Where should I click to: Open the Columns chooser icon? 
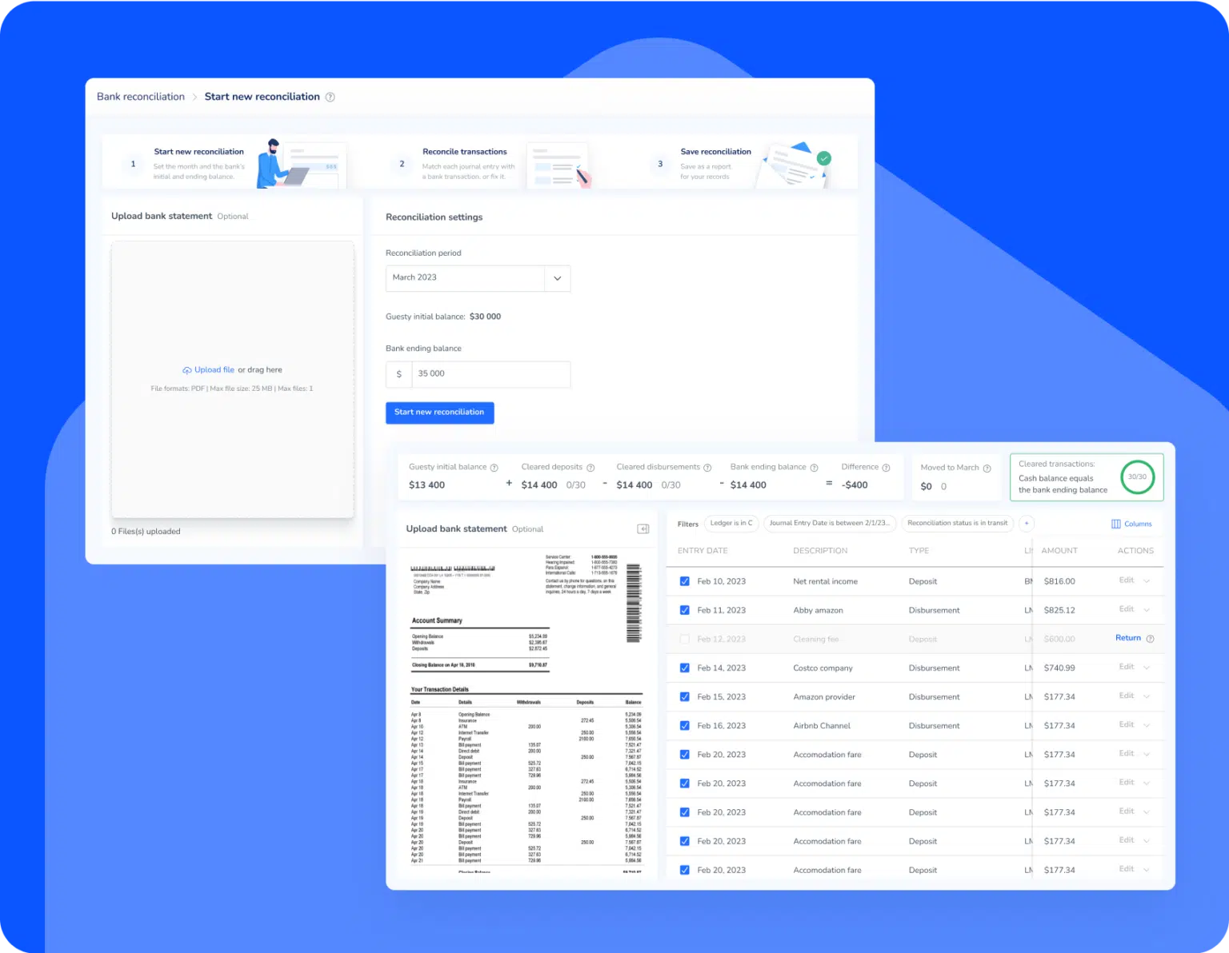coord(1116,524)
